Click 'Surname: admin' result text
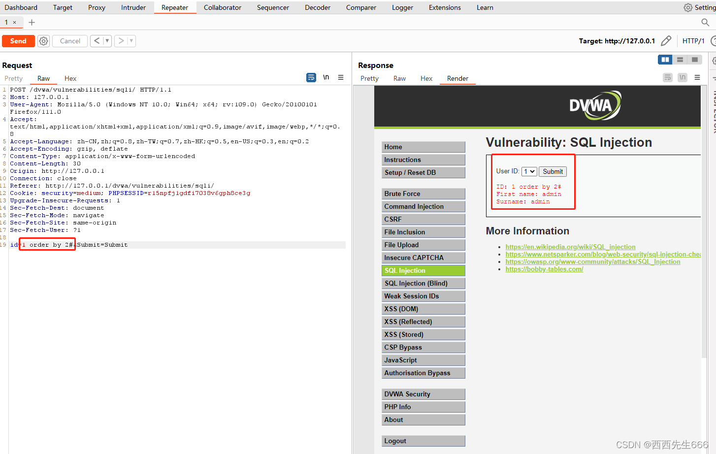Image resolution: width=716 pixels, height=454 pixels. [x=523, y=201]
